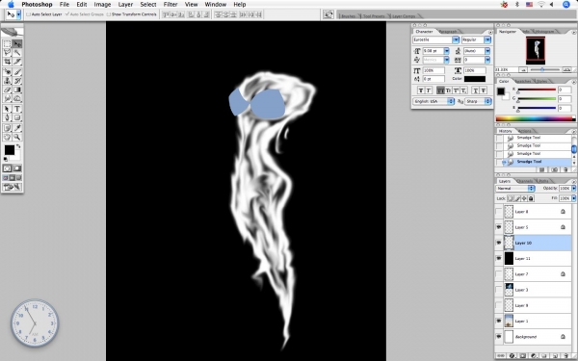Screen dimensions: 578x361
Task: Activate the Smudge tool in toolbox
Action: [7, 98]
